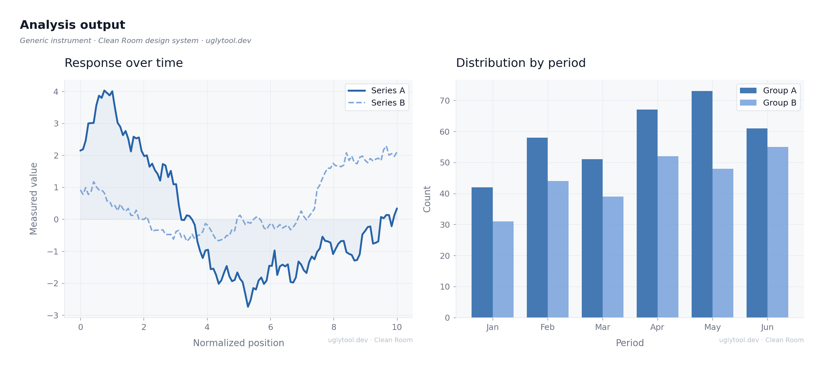Click the "Analysis output" heading
Screen dimensions: 824x368
pyautogui.click(x=72, y=25)
